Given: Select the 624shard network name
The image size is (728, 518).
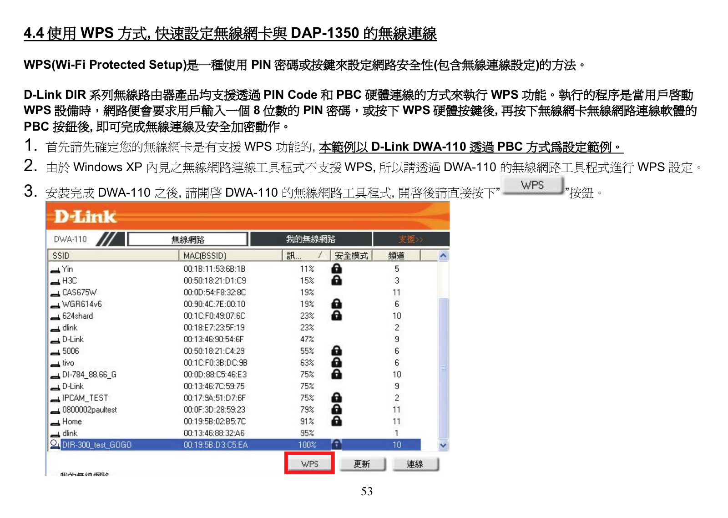Looking at the screenshot, I should point(77,316).
